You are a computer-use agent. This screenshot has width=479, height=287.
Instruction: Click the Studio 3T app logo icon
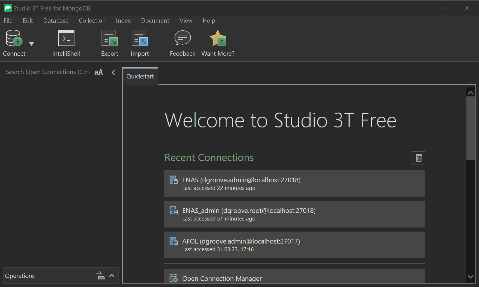(8, 8)
